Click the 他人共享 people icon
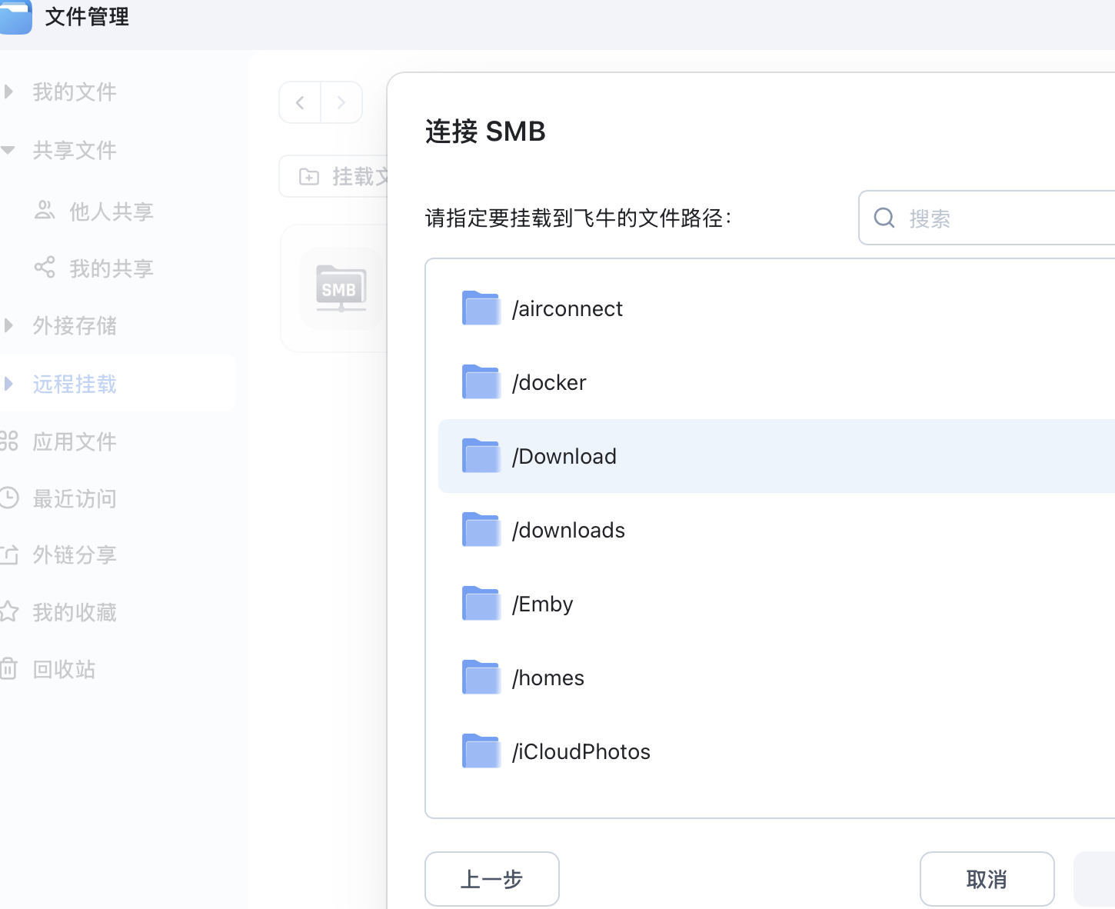 click(45, 210)
